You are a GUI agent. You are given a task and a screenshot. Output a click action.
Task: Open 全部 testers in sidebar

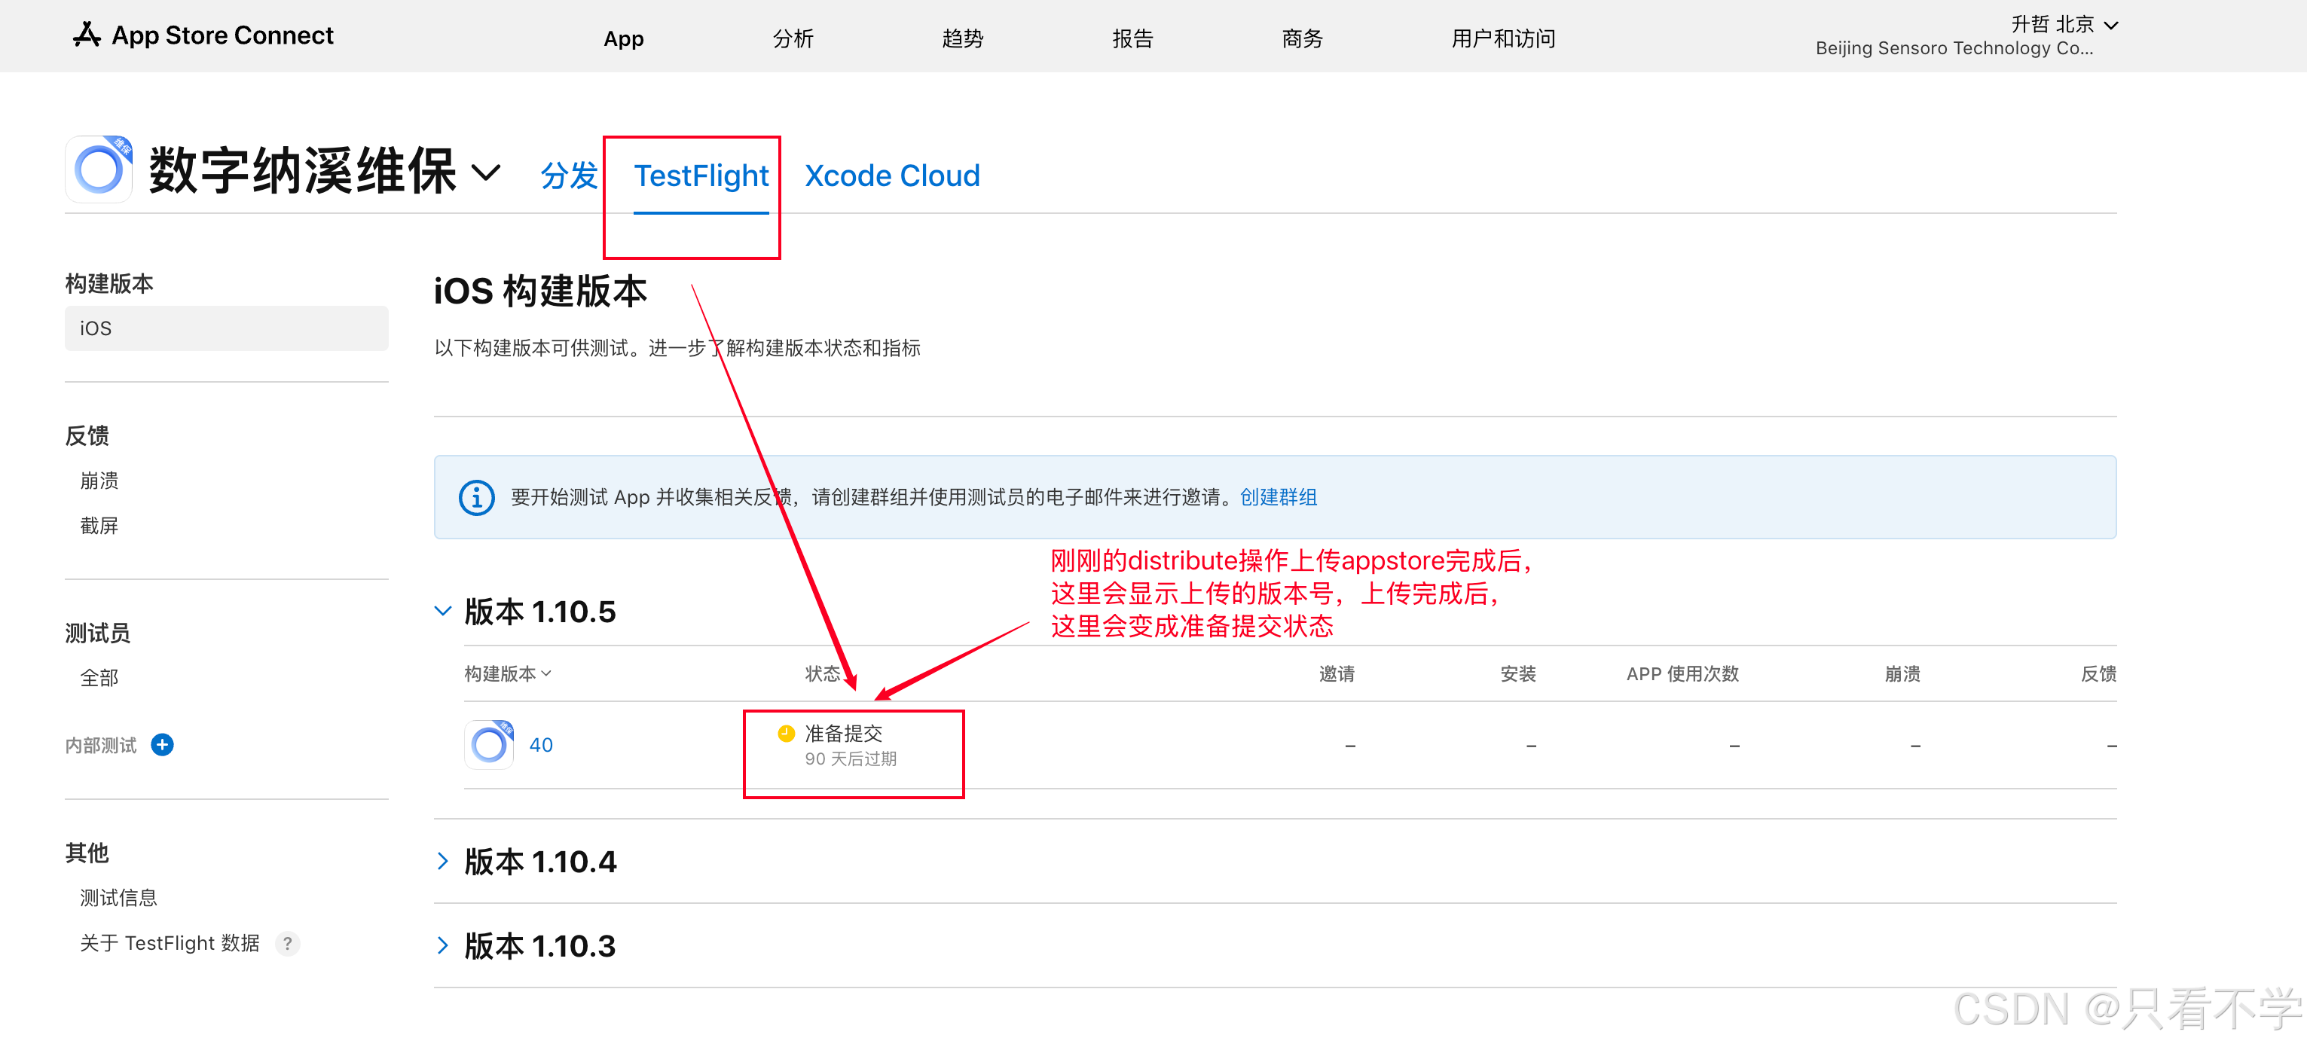pyautogui.click(x=99, y=678)
